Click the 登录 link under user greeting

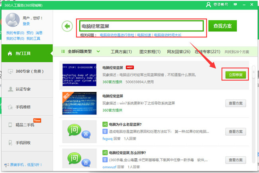pyautogui.click(x=26, y=24)
